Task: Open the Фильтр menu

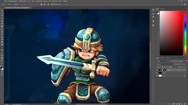Action: pyautogui.click(x=46, y=1)
